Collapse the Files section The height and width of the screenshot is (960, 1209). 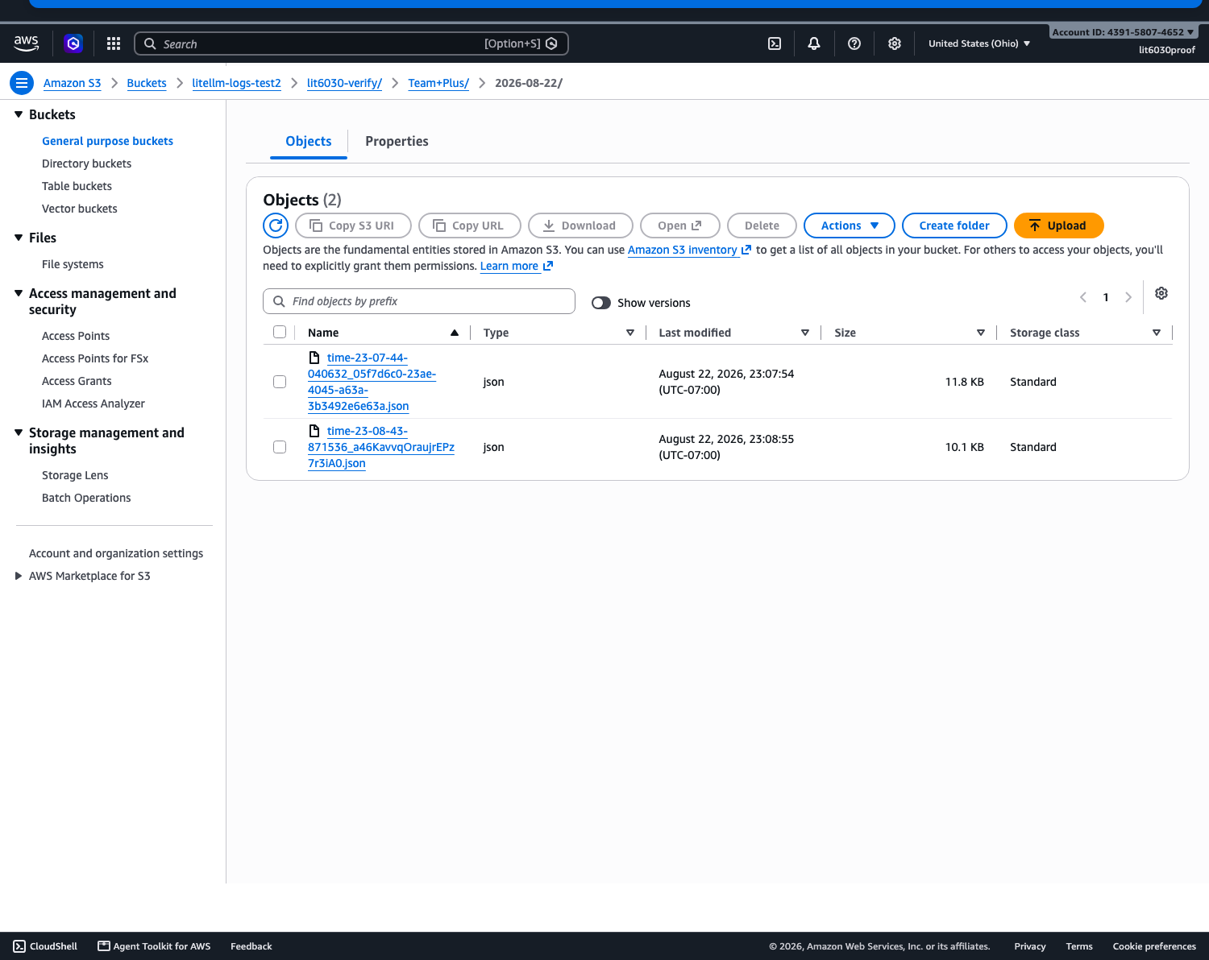pos(19,238)
